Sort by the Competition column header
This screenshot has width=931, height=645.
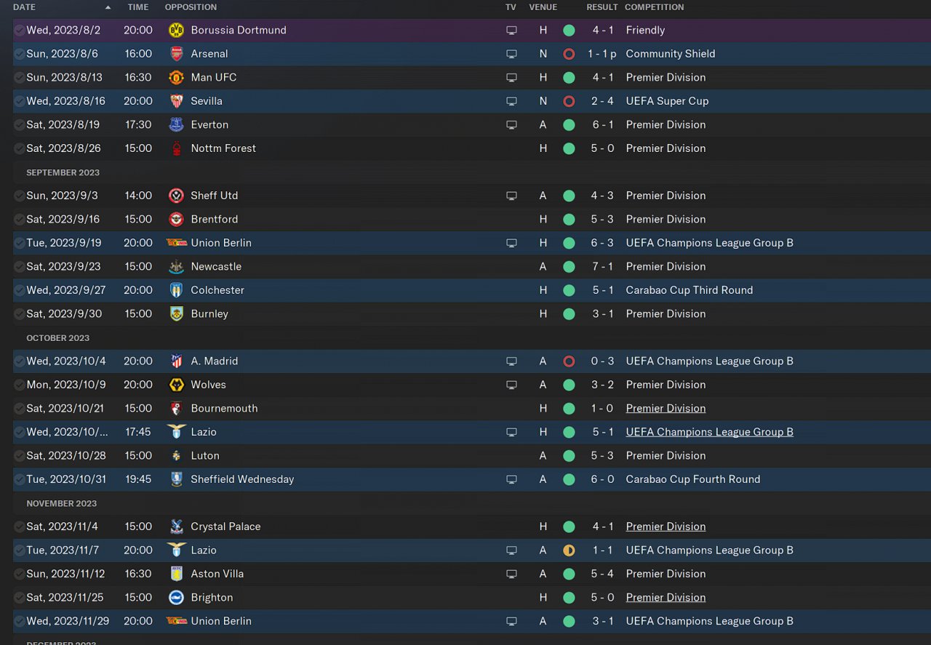pyautogui.click(x=654, y=7)
